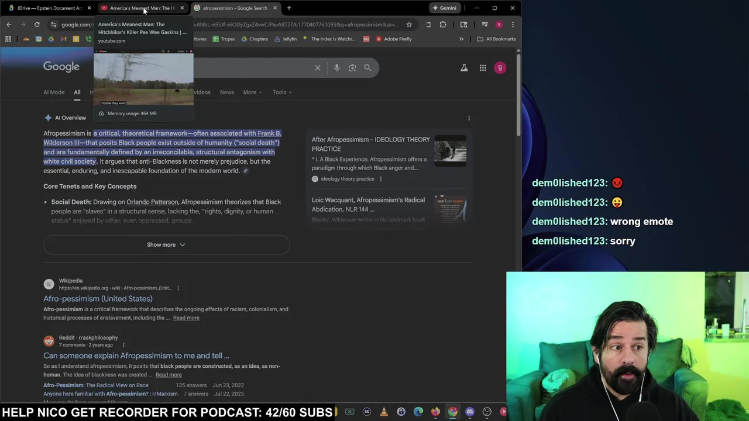Open media control icon in Chrome toolbar
The image size is (749, 421).
485,25
